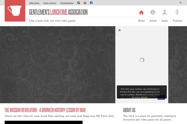Open the After Dark link
This screenshot has height=124, width=187.
pos(34,3)
